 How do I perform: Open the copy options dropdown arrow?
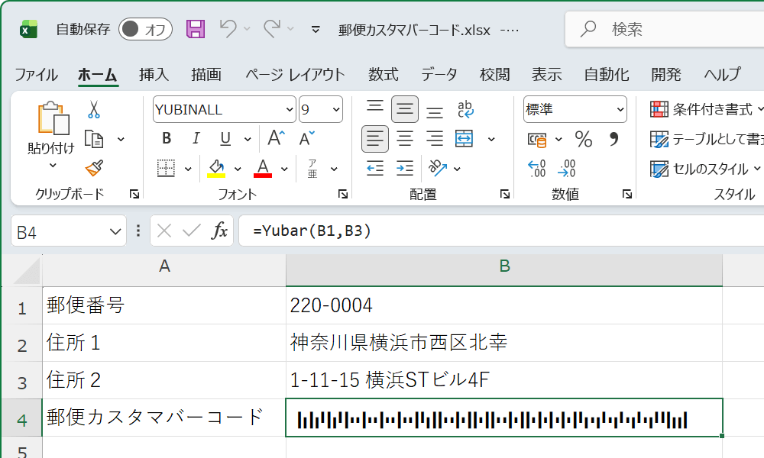pyautogui.click(x=121, y=140)
